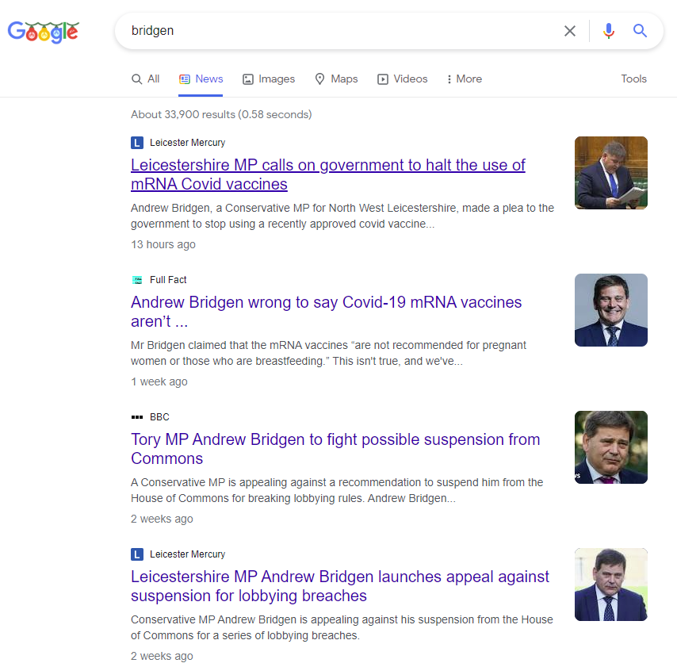677x667 pixels.
Task: Click the BBC source favicon
Action: [x=137, y=417]
